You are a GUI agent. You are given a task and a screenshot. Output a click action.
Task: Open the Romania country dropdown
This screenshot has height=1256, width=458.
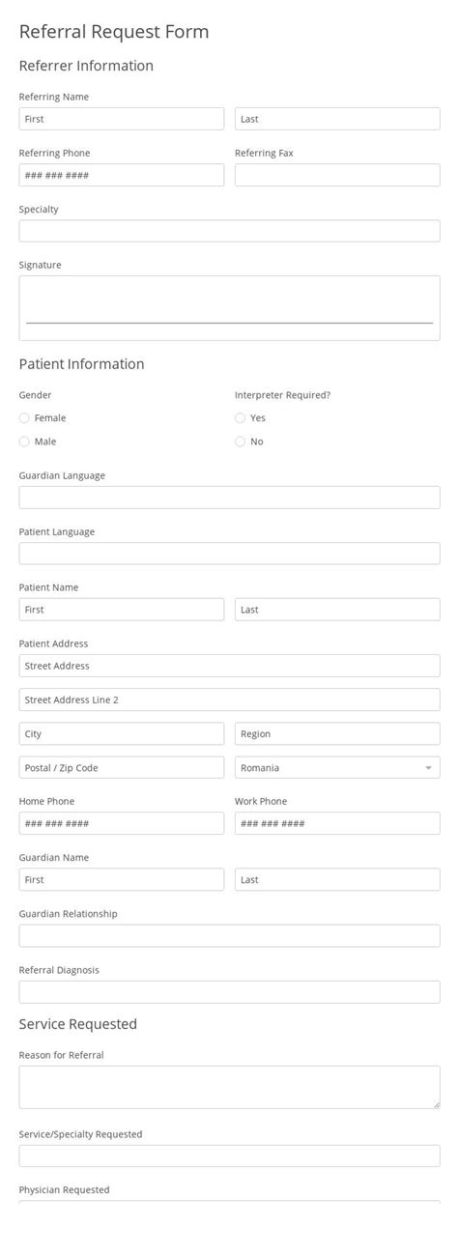[337, 768]
